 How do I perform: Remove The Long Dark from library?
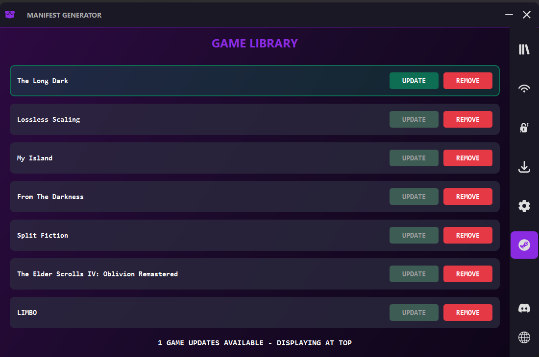pos(467,81)
